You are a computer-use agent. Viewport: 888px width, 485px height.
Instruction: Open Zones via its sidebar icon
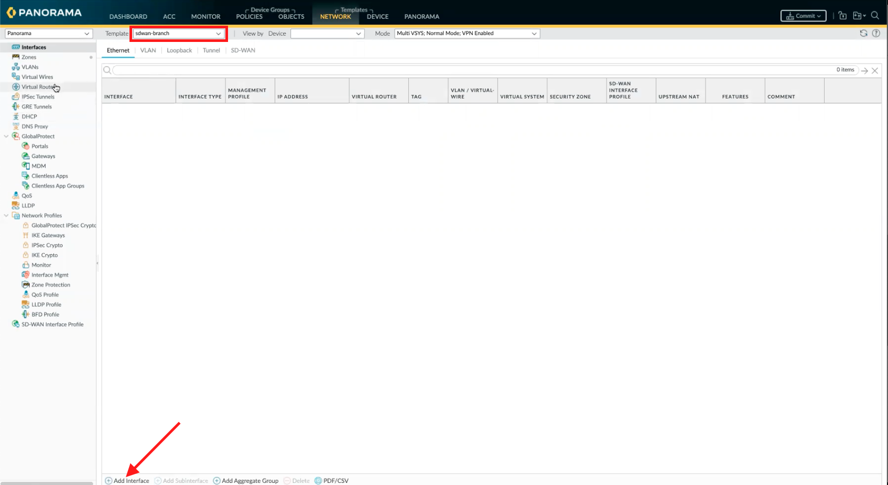[x=16, y=57]
